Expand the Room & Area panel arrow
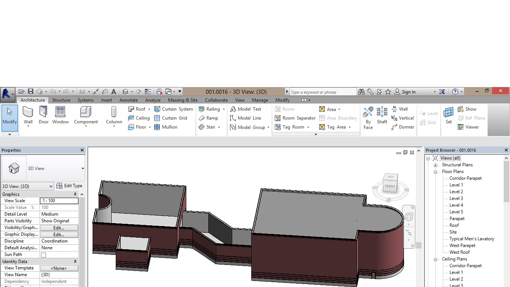The width and height of the screenshot is (510, 287). (x=316, y=134)
